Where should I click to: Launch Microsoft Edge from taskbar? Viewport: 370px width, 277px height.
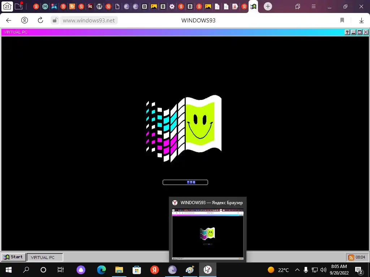[x=102, y=270]
